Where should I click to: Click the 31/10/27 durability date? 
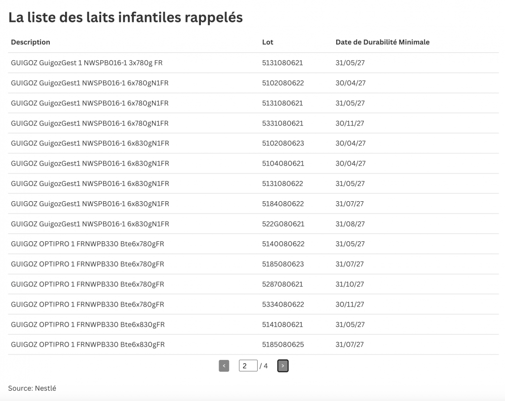350,284
